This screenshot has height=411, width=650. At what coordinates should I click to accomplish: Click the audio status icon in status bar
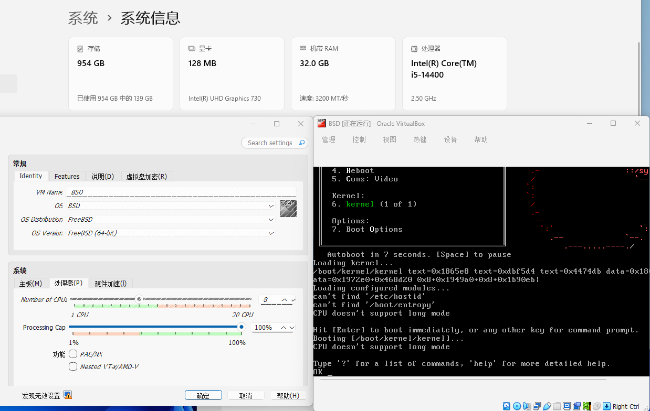click(527, 406)
